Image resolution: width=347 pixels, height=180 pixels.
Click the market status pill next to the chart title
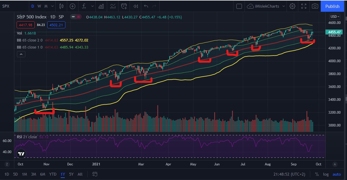tap(76, 17)
